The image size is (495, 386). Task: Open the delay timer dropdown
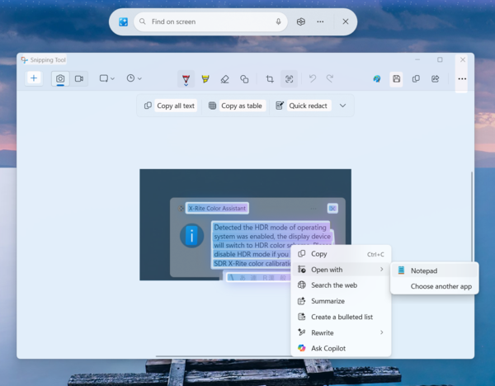134,78
